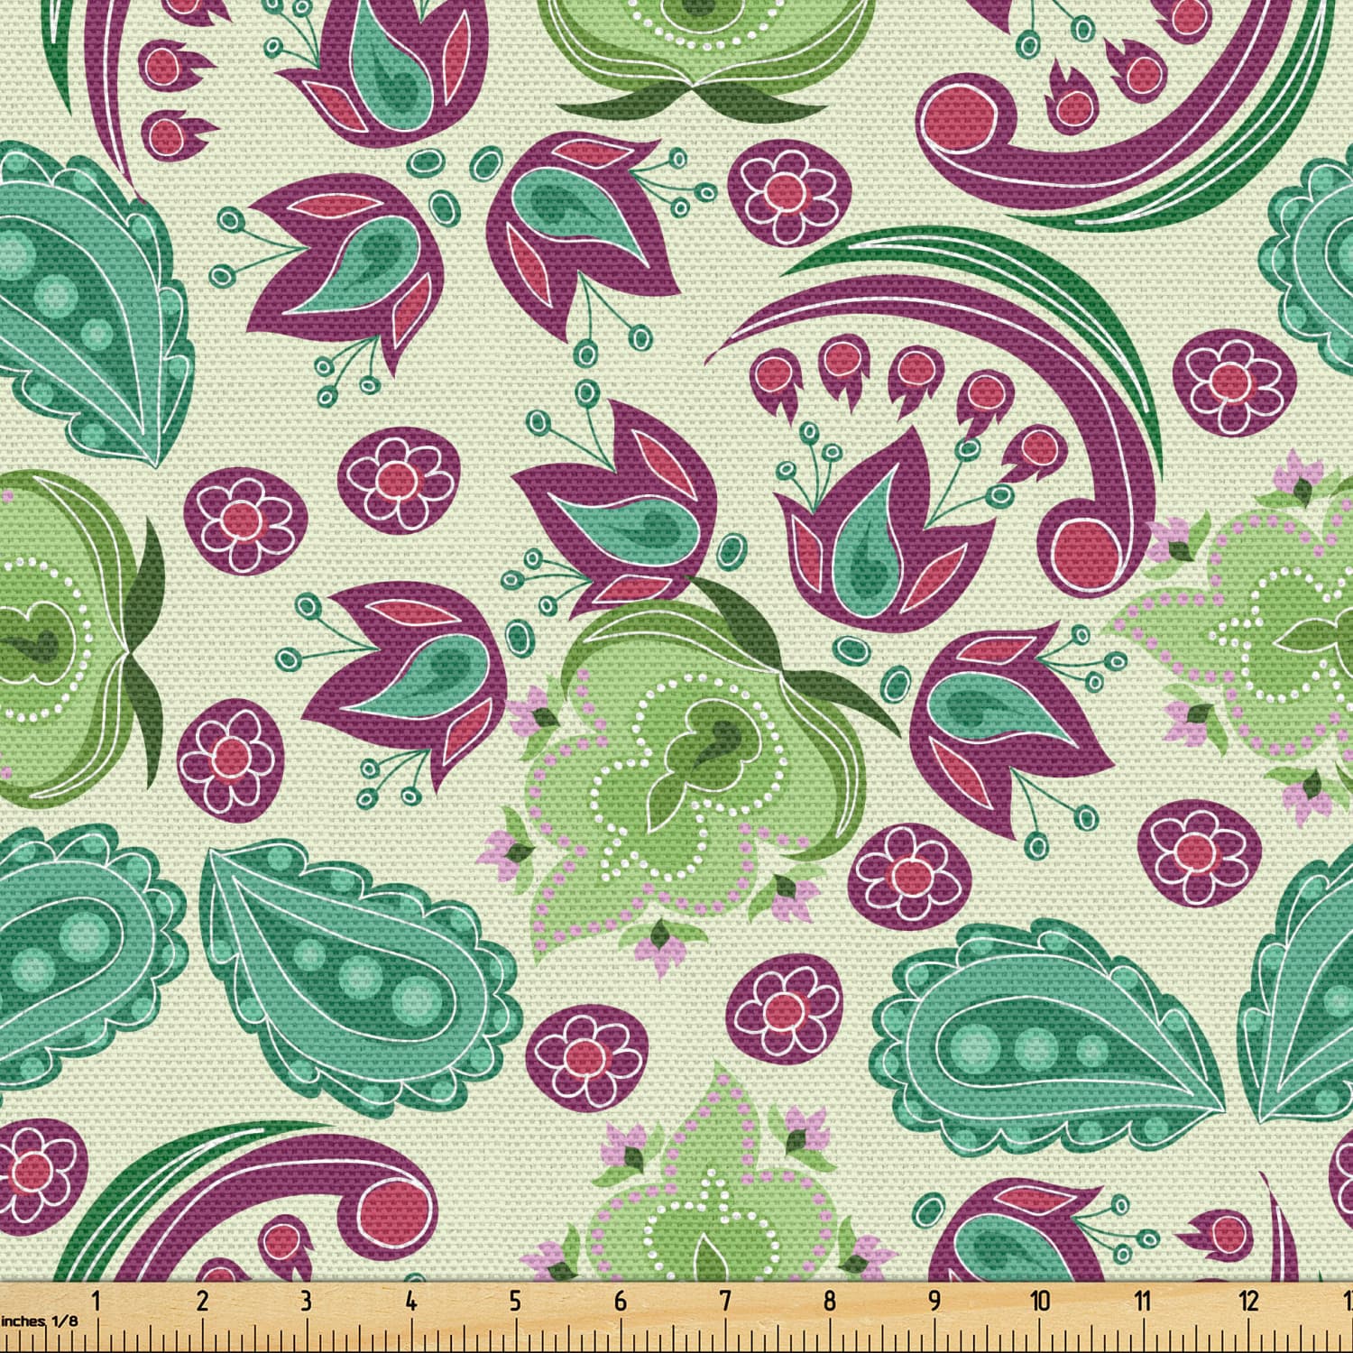Click the number 1 on the ruler

coord(97,1301)
